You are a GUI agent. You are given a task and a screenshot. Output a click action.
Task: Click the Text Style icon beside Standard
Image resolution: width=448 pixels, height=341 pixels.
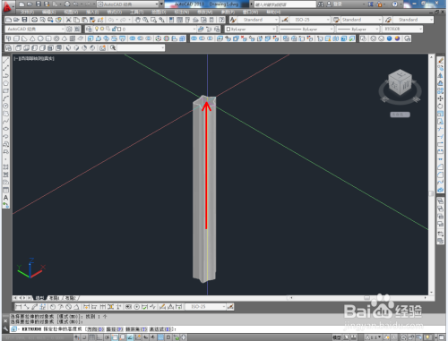(233, 20)
